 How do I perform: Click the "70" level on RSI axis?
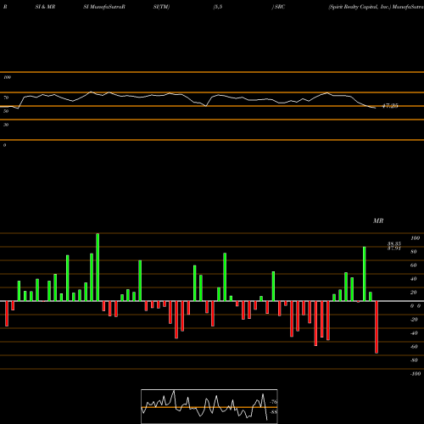[x=6, y=98]
